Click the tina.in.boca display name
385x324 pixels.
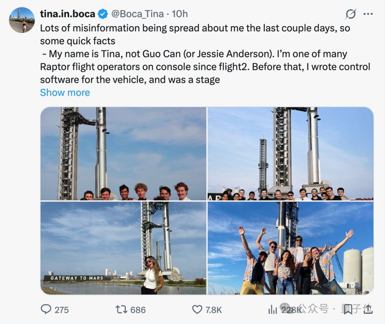click(68, 14)
